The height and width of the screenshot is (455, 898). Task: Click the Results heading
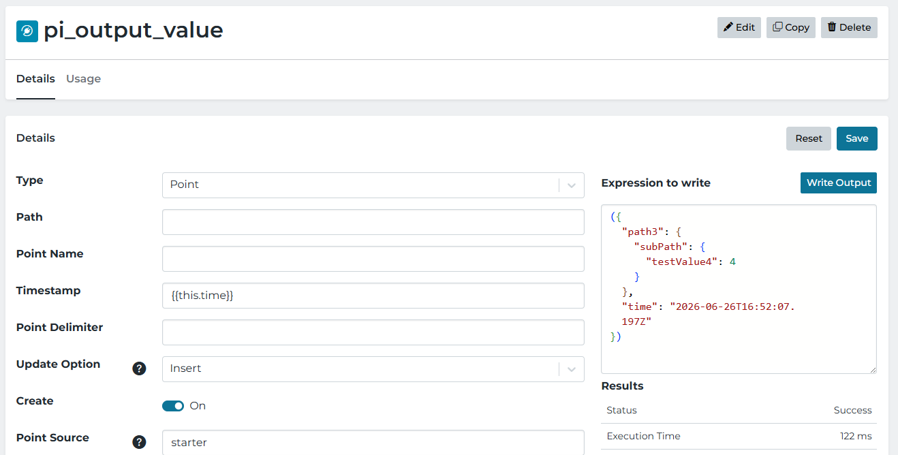coord(622,386)
